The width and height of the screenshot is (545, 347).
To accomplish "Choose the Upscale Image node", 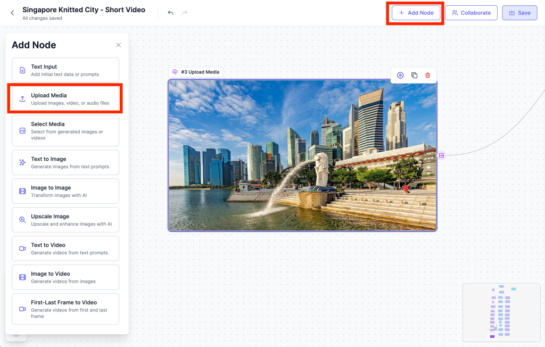I will 65,220.
